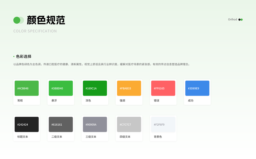The image size is (256, 159).
Task: Click the #4CB848 green color swatch
Action: point(27,88)
